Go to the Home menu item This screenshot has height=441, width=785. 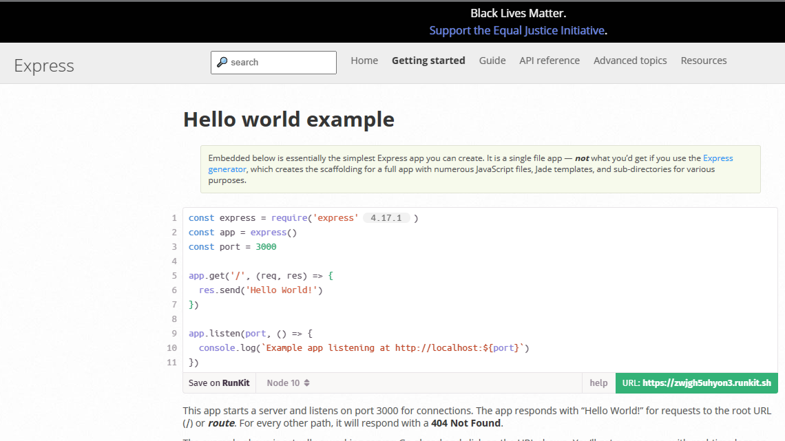(x=364, y=61)
